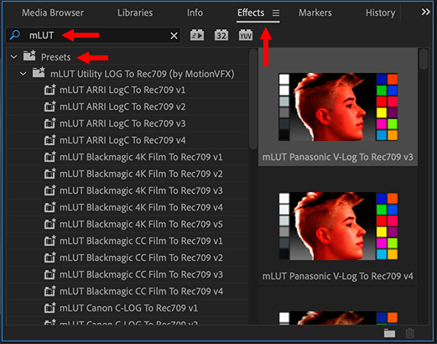Select mLUT ARRI LogC To Rec709 v1
Viewport: 437px width, 344px height.
pyautogui.click(x=122, y=90)
